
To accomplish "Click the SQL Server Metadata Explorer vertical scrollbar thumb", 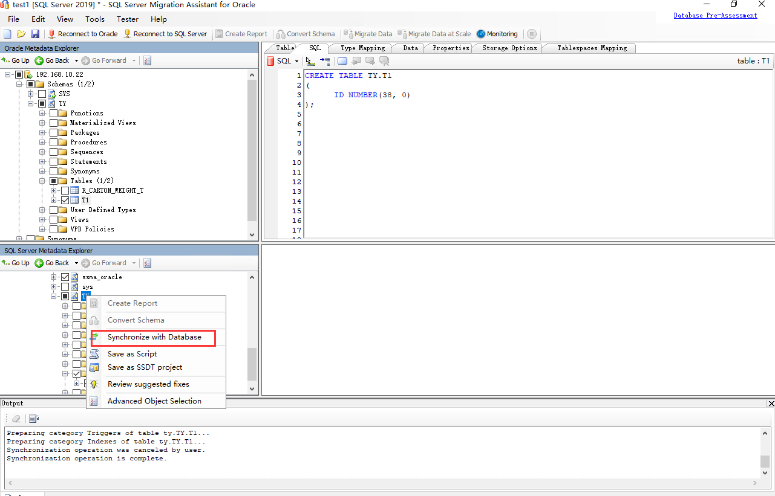I will [x=252, y=364].
